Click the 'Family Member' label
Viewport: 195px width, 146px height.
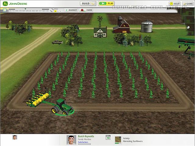[84, 139]
